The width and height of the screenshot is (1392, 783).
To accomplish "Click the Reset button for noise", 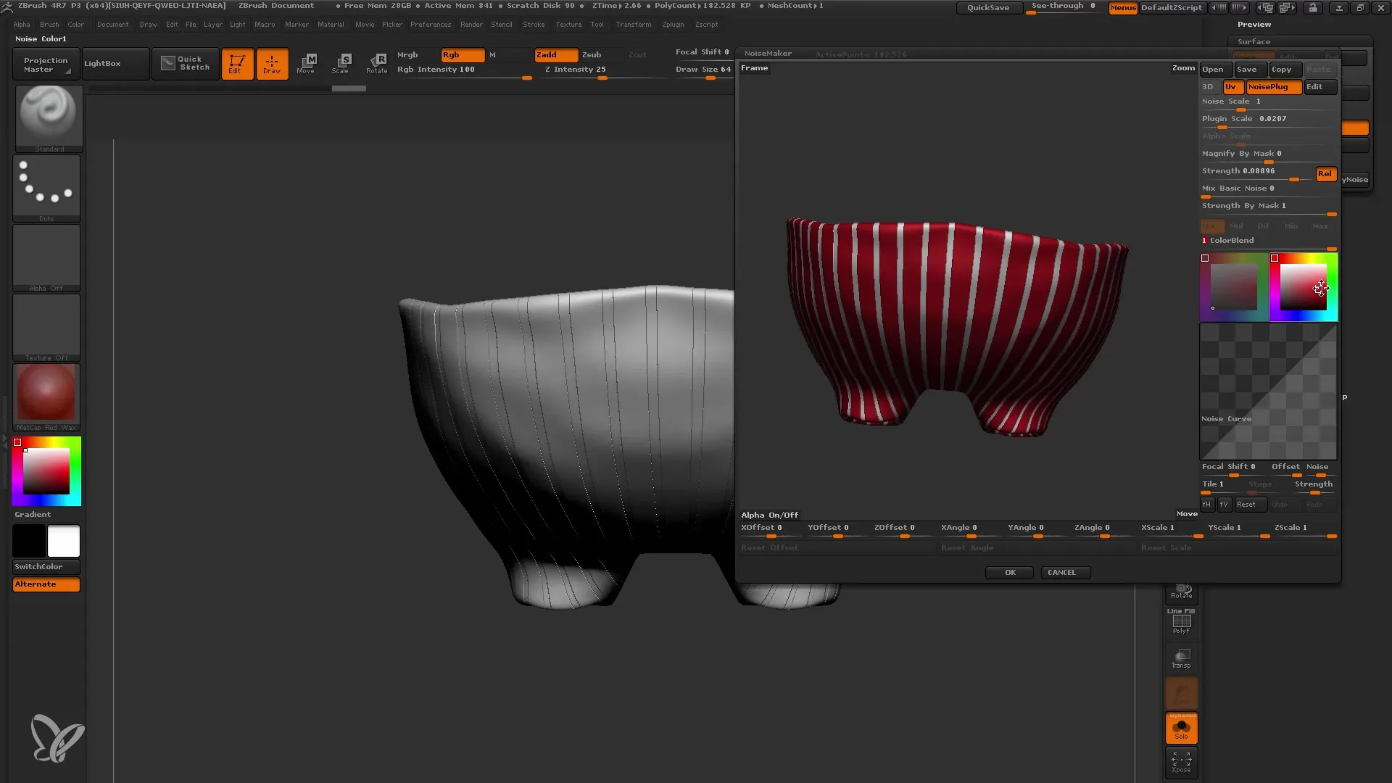I will [x=1247, y=504].
